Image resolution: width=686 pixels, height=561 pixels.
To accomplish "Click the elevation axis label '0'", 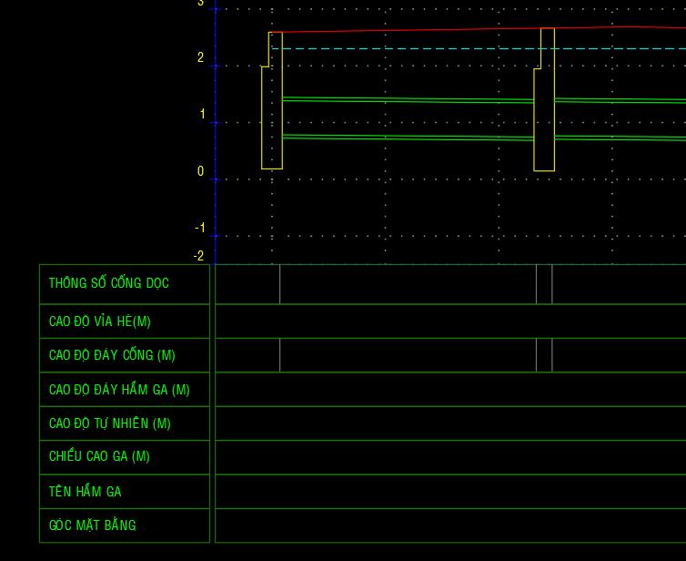I will (x=200, y=171).
